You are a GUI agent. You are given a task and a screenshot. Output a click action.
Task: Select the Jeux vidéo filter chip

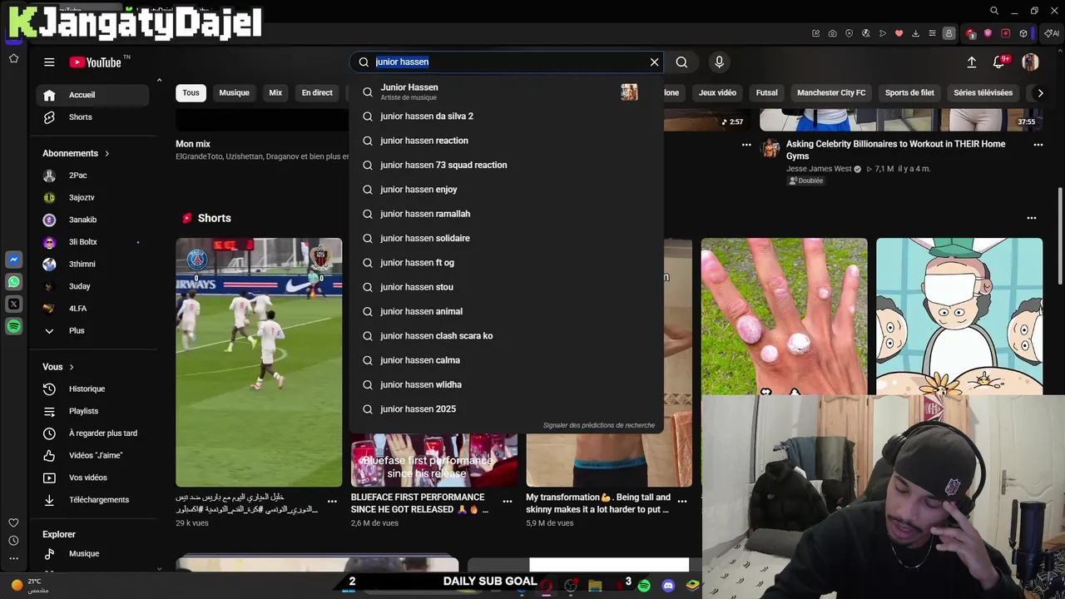pyautogui.click(x=717, y=93)
